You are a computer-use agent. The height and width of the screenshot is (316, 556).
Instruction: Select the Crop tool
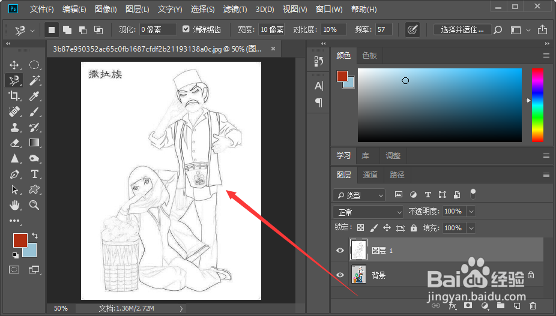click(14, 96)
